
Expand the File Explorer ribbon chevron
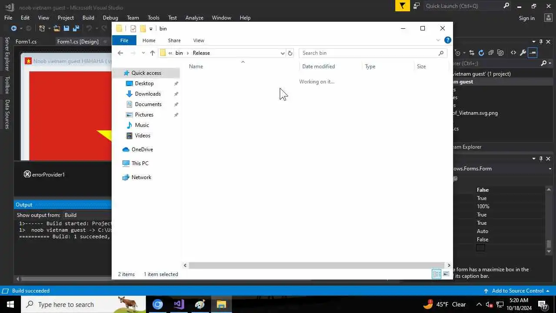pyautogui.click(x=438, y=40)
